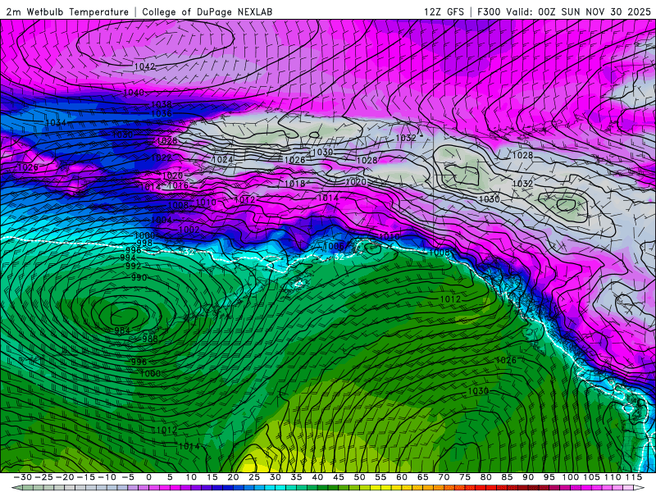
Task: Click the 1042 isobar label
Action: click(x=145, y=66)
